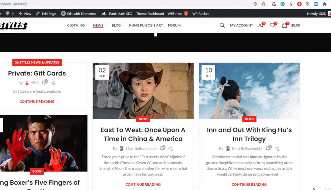Viewport: 331px width, 190px height.
Task: Continue reading East To West post
Action: pyautogui.click(x=143, y=184)
